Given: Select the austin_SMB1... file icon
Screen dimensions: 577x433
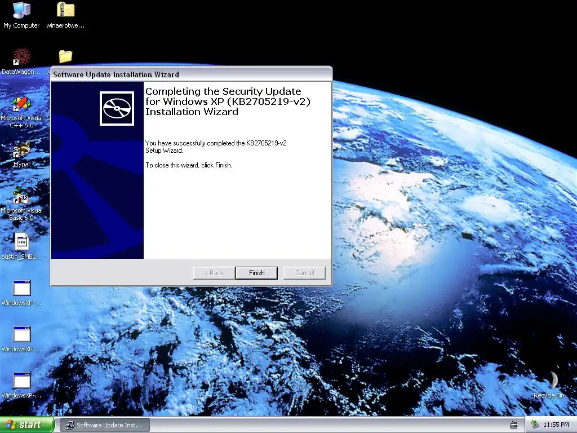Looking at the screenshot, I should click(x=21, y=246).
